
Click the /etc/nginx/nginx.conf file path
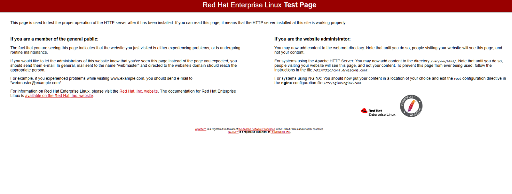pyautogui.click(x=342, y=83)
